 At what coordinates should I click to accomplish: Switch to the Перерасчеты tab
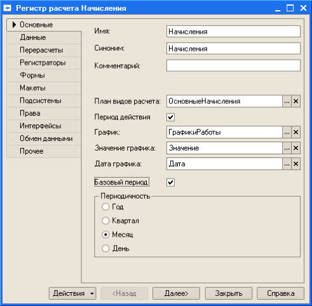(44, 50)
